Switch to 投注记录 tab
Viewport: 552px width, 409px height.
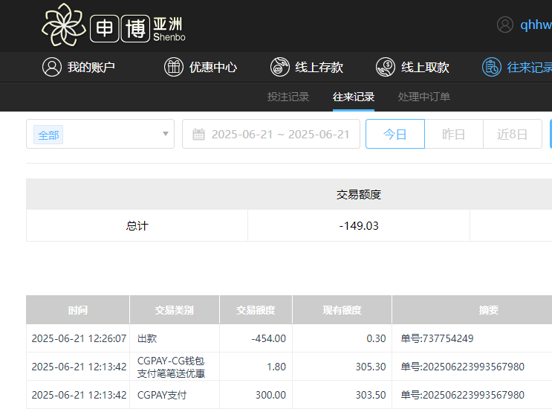288,97
